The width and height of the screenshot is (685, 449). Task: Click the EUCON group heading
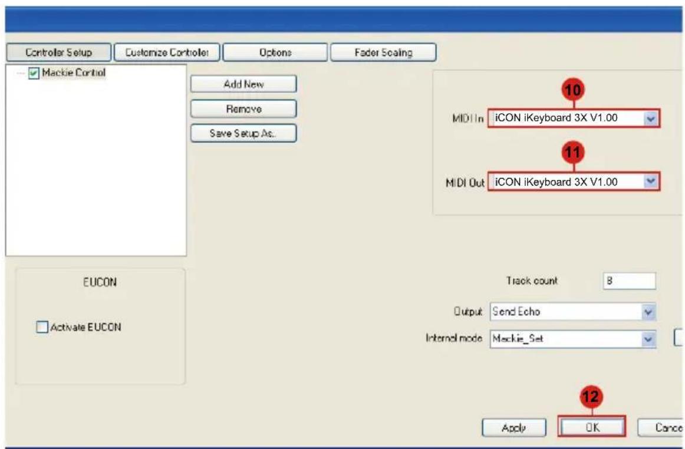click(100, 282)
